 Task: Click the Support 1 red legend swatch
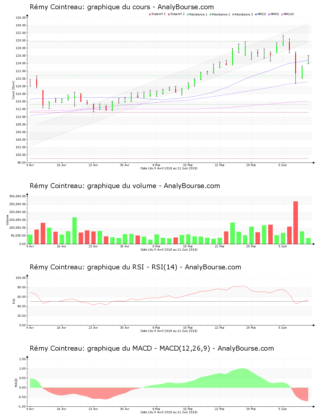click(x=150, y=14)
